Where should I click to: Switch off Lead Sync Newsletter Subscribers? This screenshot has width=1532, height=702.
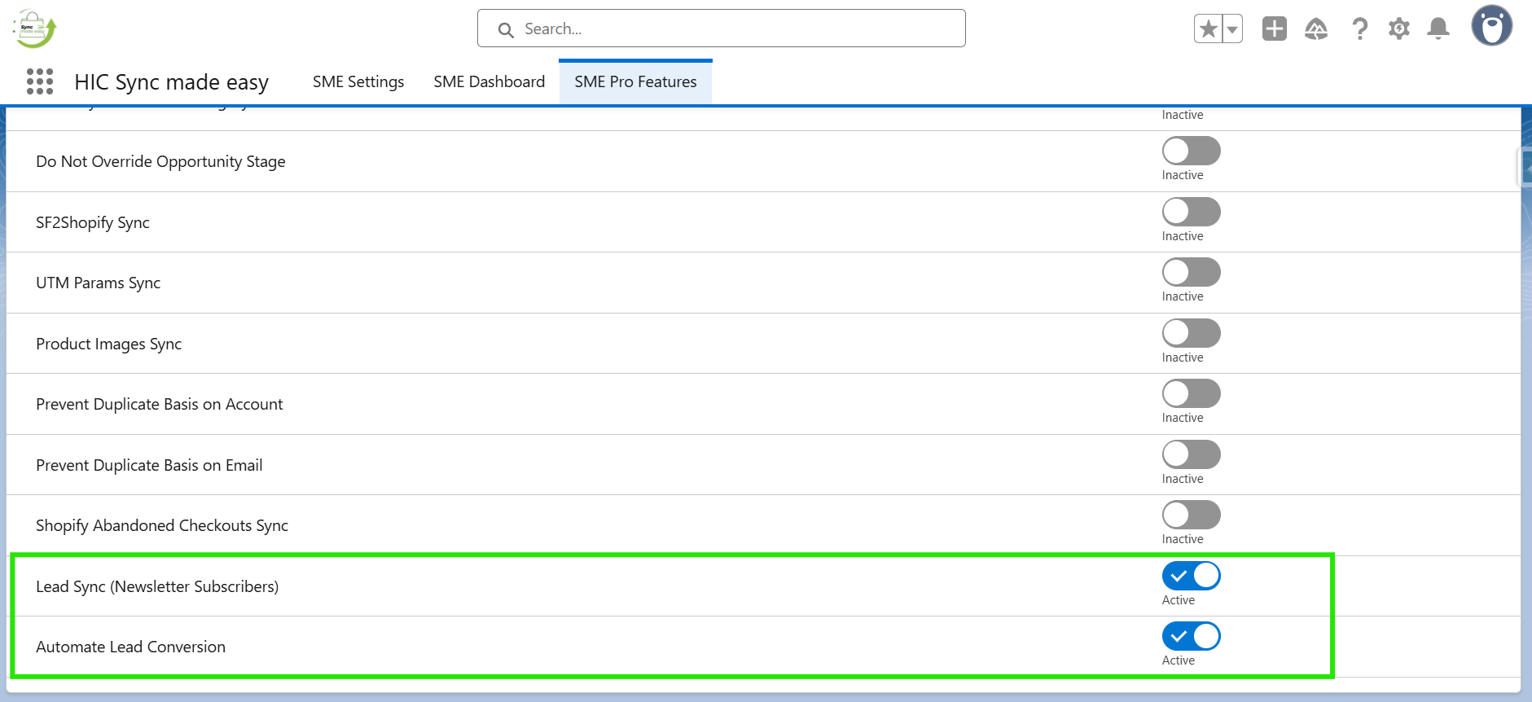pos(1191,576)
